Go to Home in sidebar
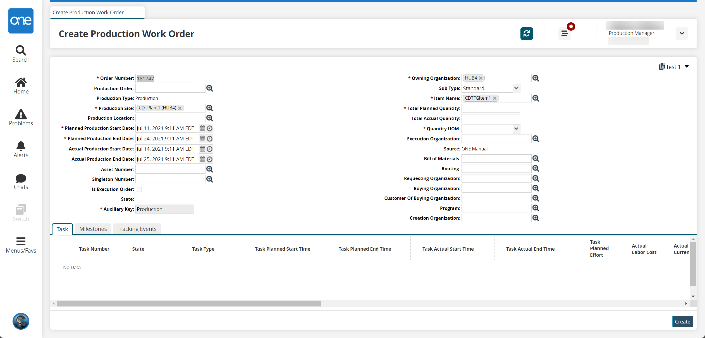 click(x=21, y=86)
